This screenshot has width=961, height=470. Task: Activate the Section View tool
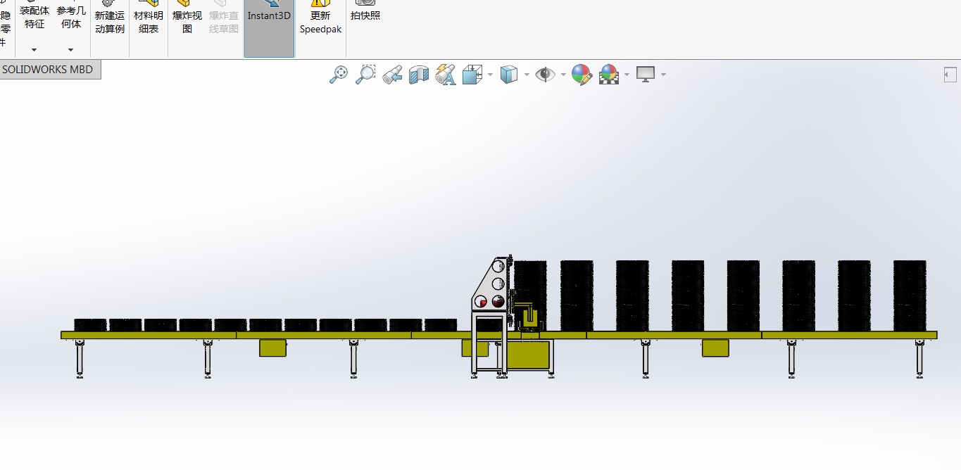[419, 75]
